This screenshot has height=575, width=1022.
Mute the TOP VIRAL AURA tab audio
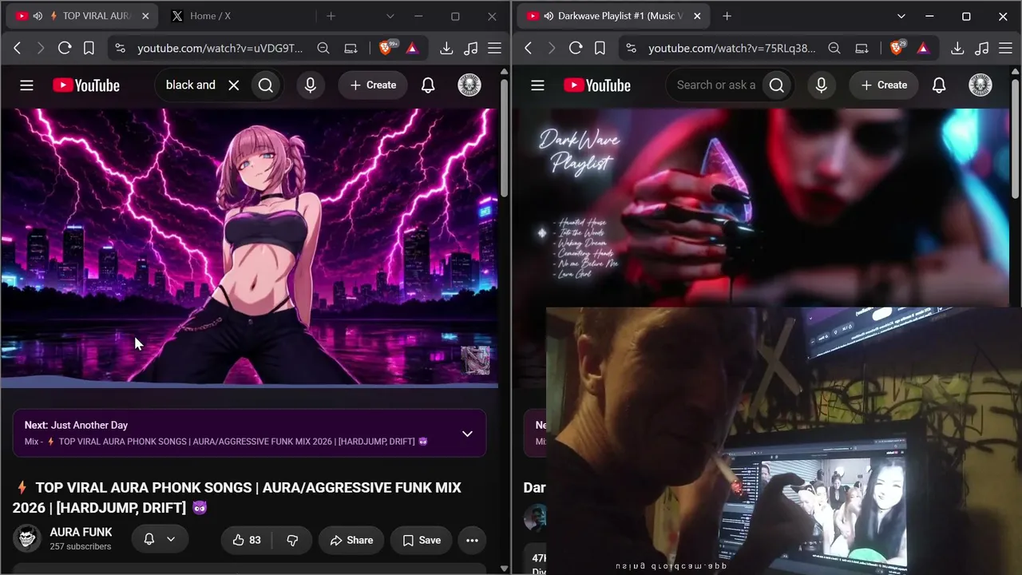tap(38, 16)
